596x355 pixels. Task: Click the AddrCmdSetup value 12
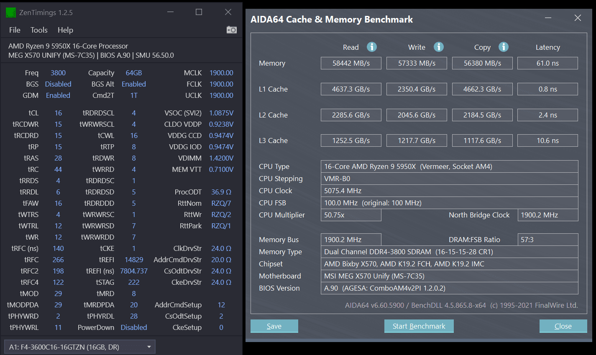221,305
